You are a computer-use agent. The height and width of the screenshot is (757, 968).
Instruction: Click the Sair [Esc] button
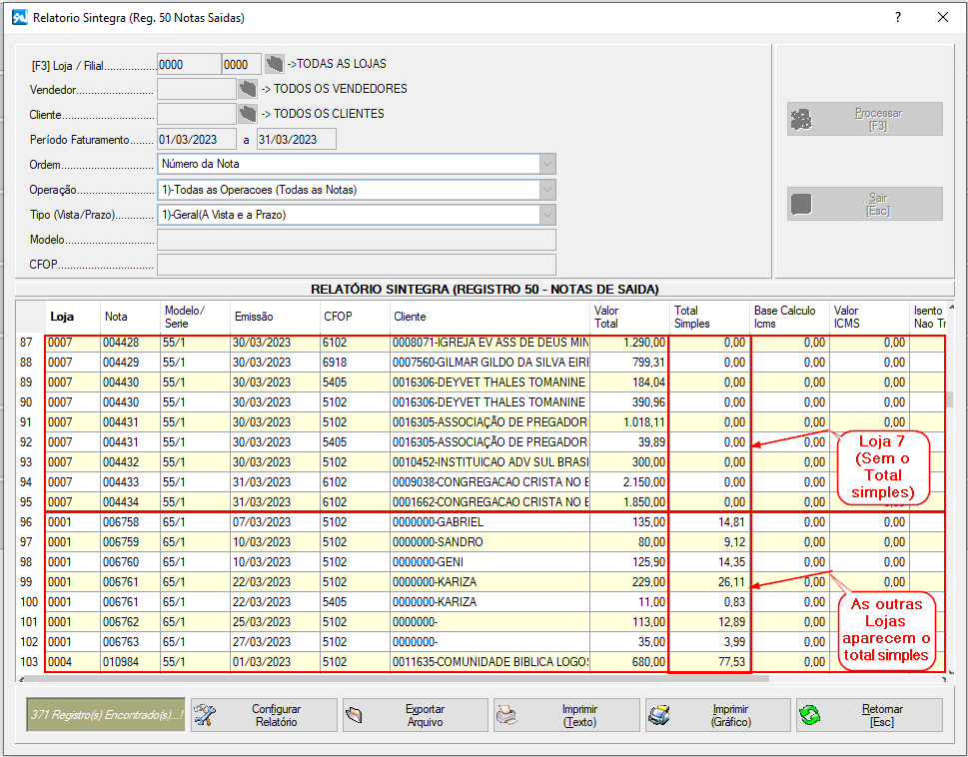865,204
